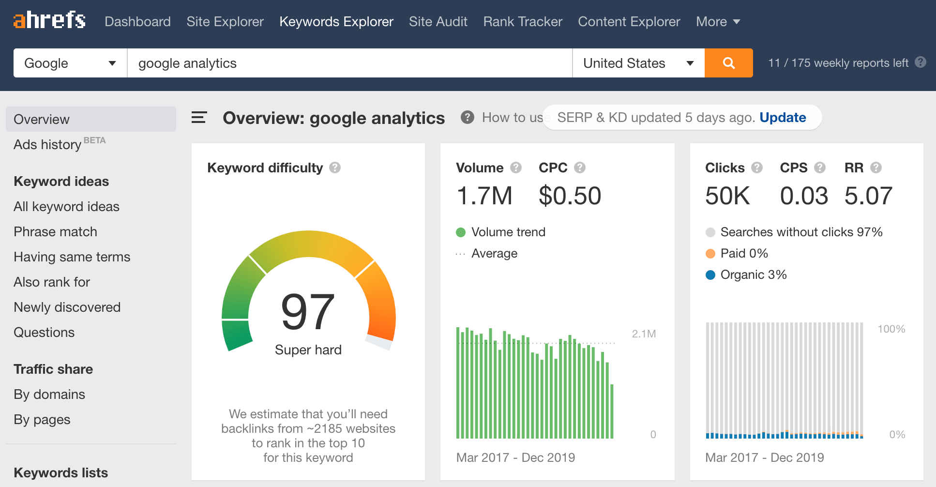Toggle the hamburger sidebar menu icon

point(199,118)
